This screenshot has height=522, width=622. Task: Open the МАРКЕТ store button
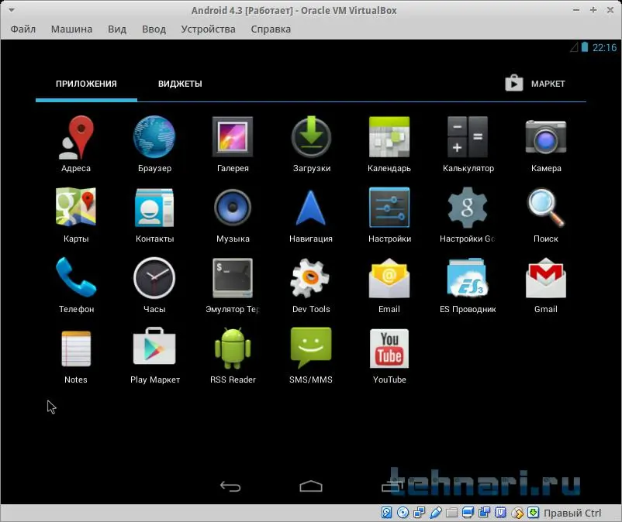tap(534, 83)
